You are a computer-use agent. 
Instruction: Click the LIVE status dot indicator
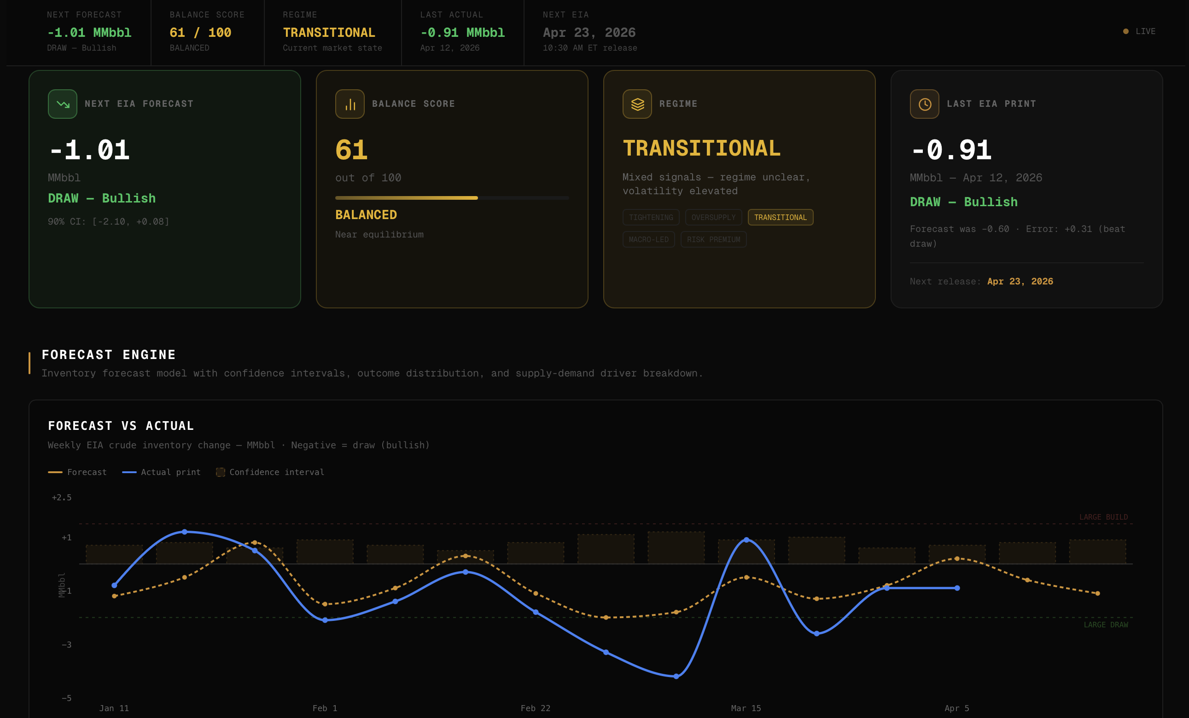tap(1126, 31)
